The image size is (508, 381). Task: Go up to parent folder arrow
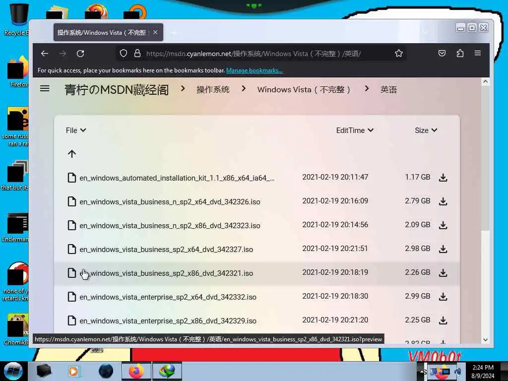click(72, 154)
